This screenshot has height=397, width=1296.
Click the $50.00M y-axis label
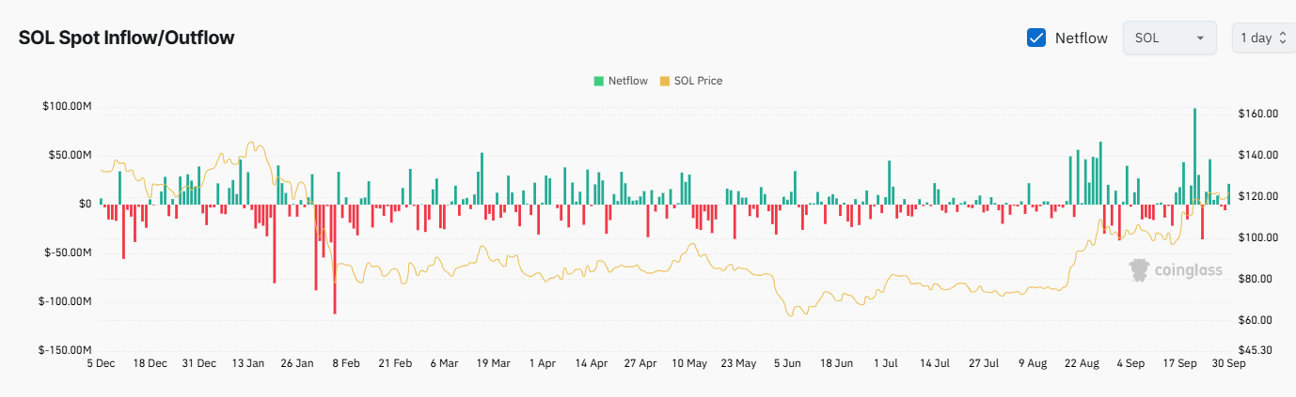[x=70, y=155]
